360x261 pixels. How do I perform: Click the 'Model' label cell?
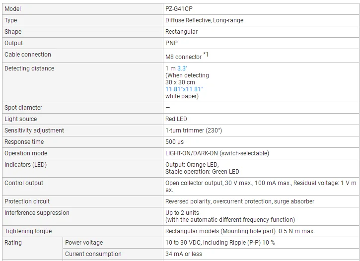[x=82, y=9]
